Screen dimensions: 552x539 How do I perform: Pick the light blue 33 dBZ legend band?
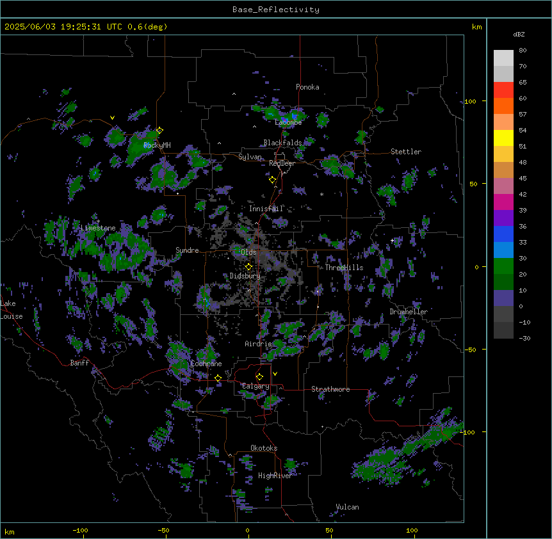503,250
